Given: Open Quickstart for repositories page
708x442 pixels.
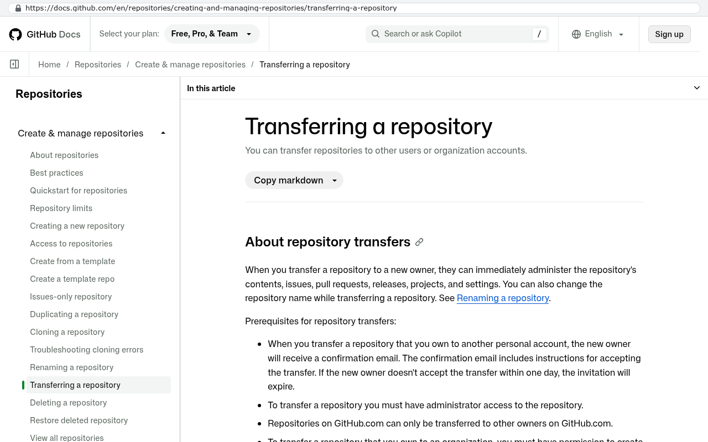Looking at the screenshot, I should pyautogui.click(x=79, y=191).
